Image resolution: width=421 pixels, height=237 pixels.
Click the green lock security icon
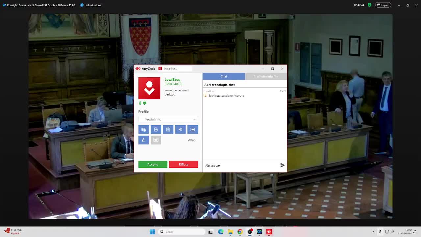(x=140, y=103)
